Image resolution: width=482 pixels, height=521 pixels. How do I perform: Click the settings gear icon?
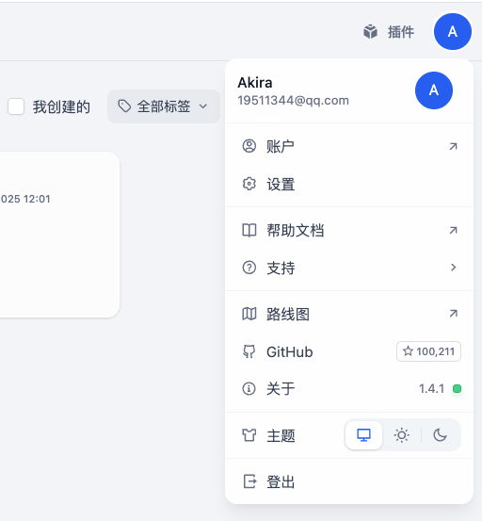click(x=249, y=184)
